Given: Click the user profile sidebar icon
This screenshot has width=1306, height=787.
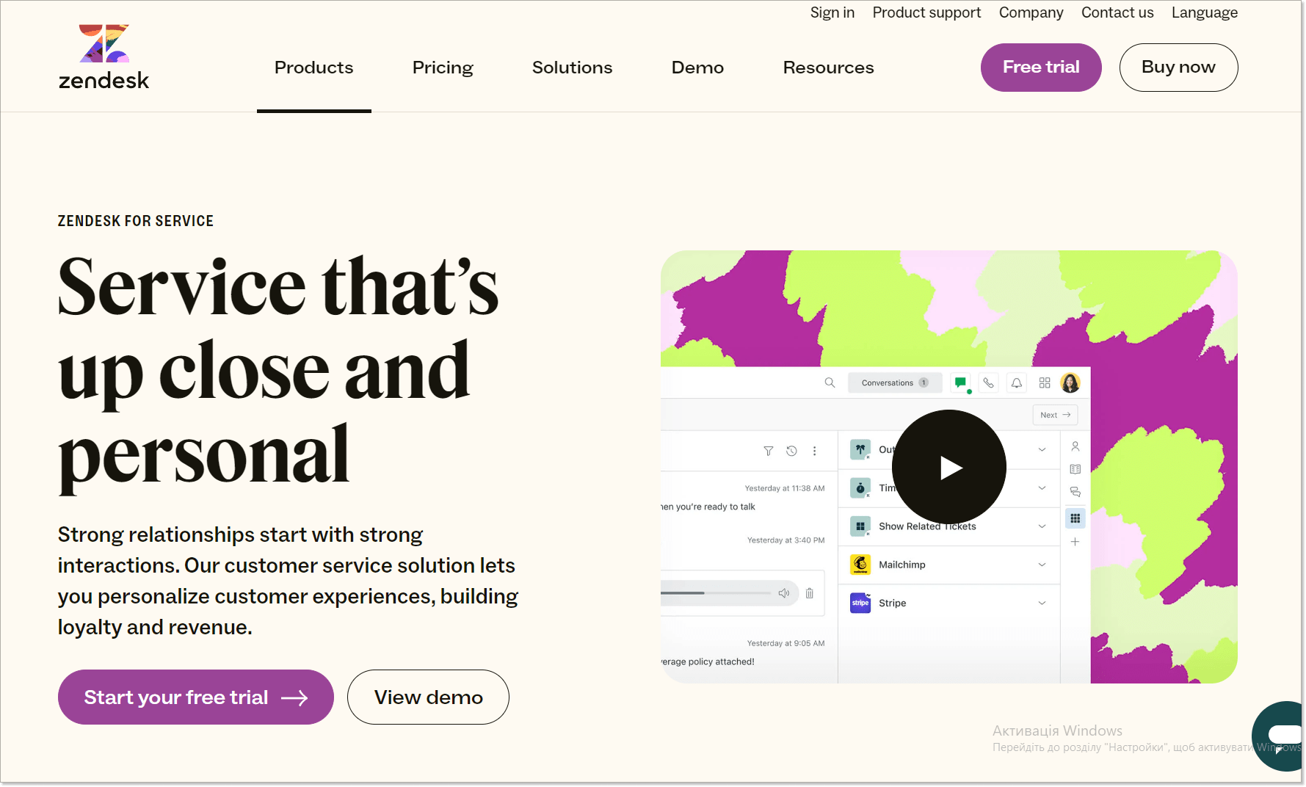Looking at the screenshot, I should 1075,446.
